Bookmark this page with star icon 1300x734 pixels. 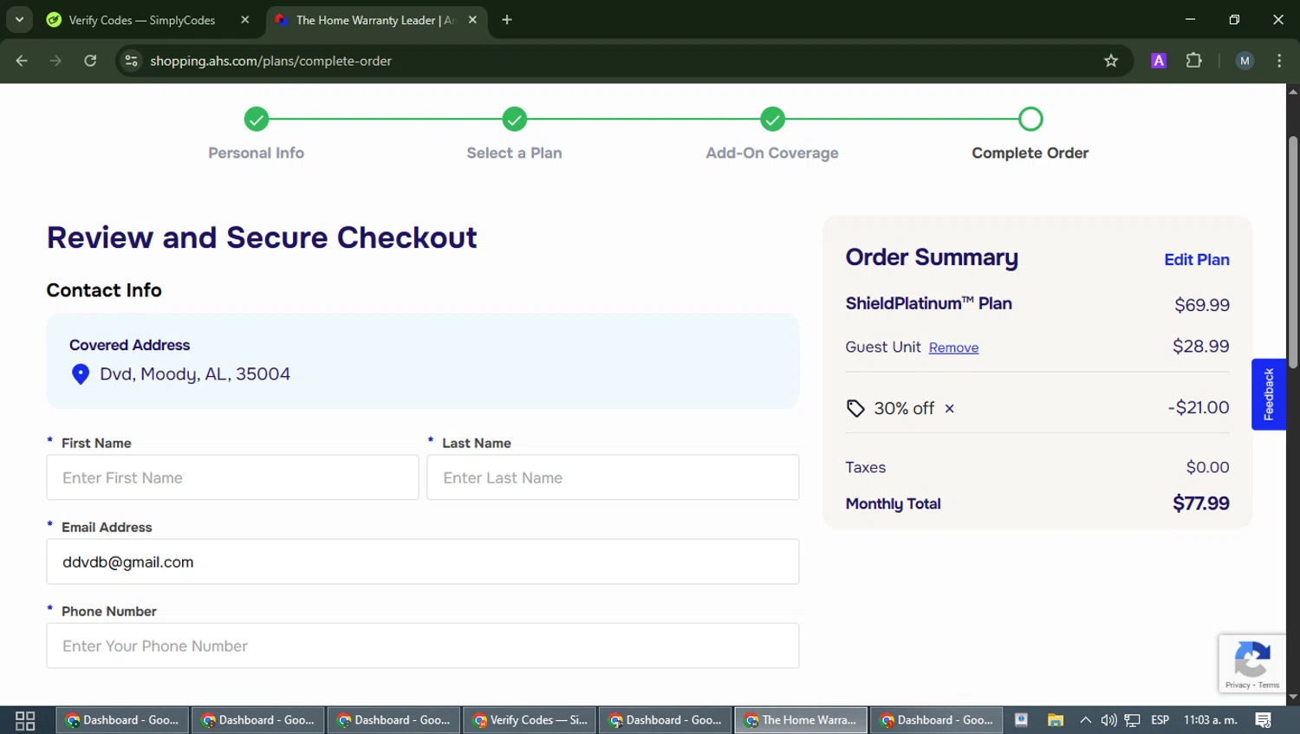click(1111, 61)
